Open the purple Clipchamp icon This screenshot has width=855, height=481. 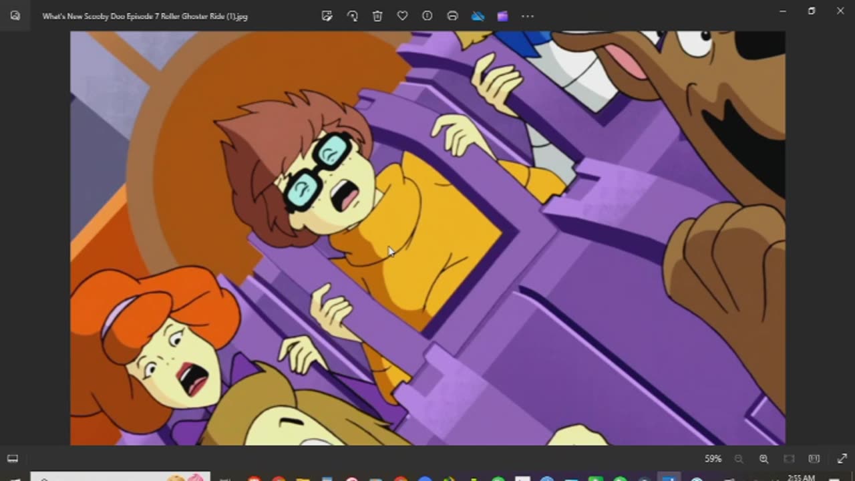(x=502, y=15)
